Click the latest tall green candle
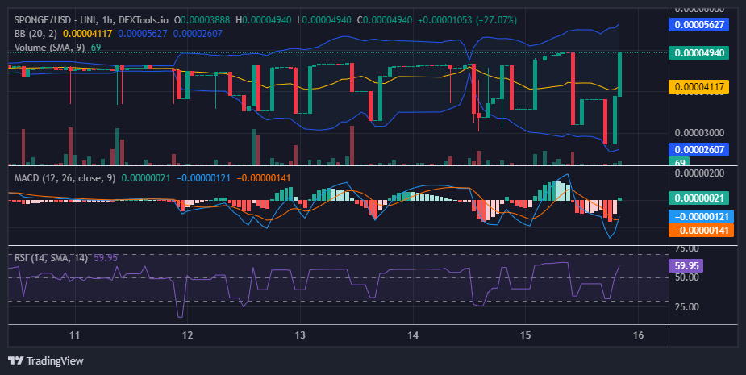 pyautogui.click(x=620, y=75)
